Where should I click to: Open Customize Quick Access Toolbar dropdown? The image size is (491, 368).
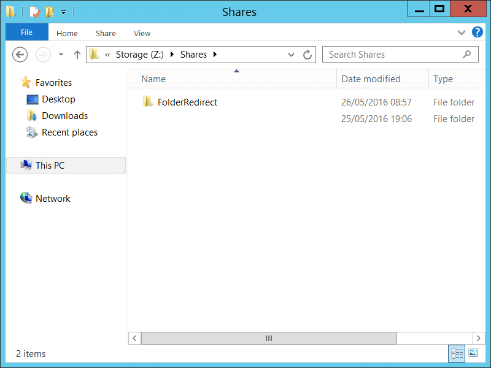coord(63,12)
